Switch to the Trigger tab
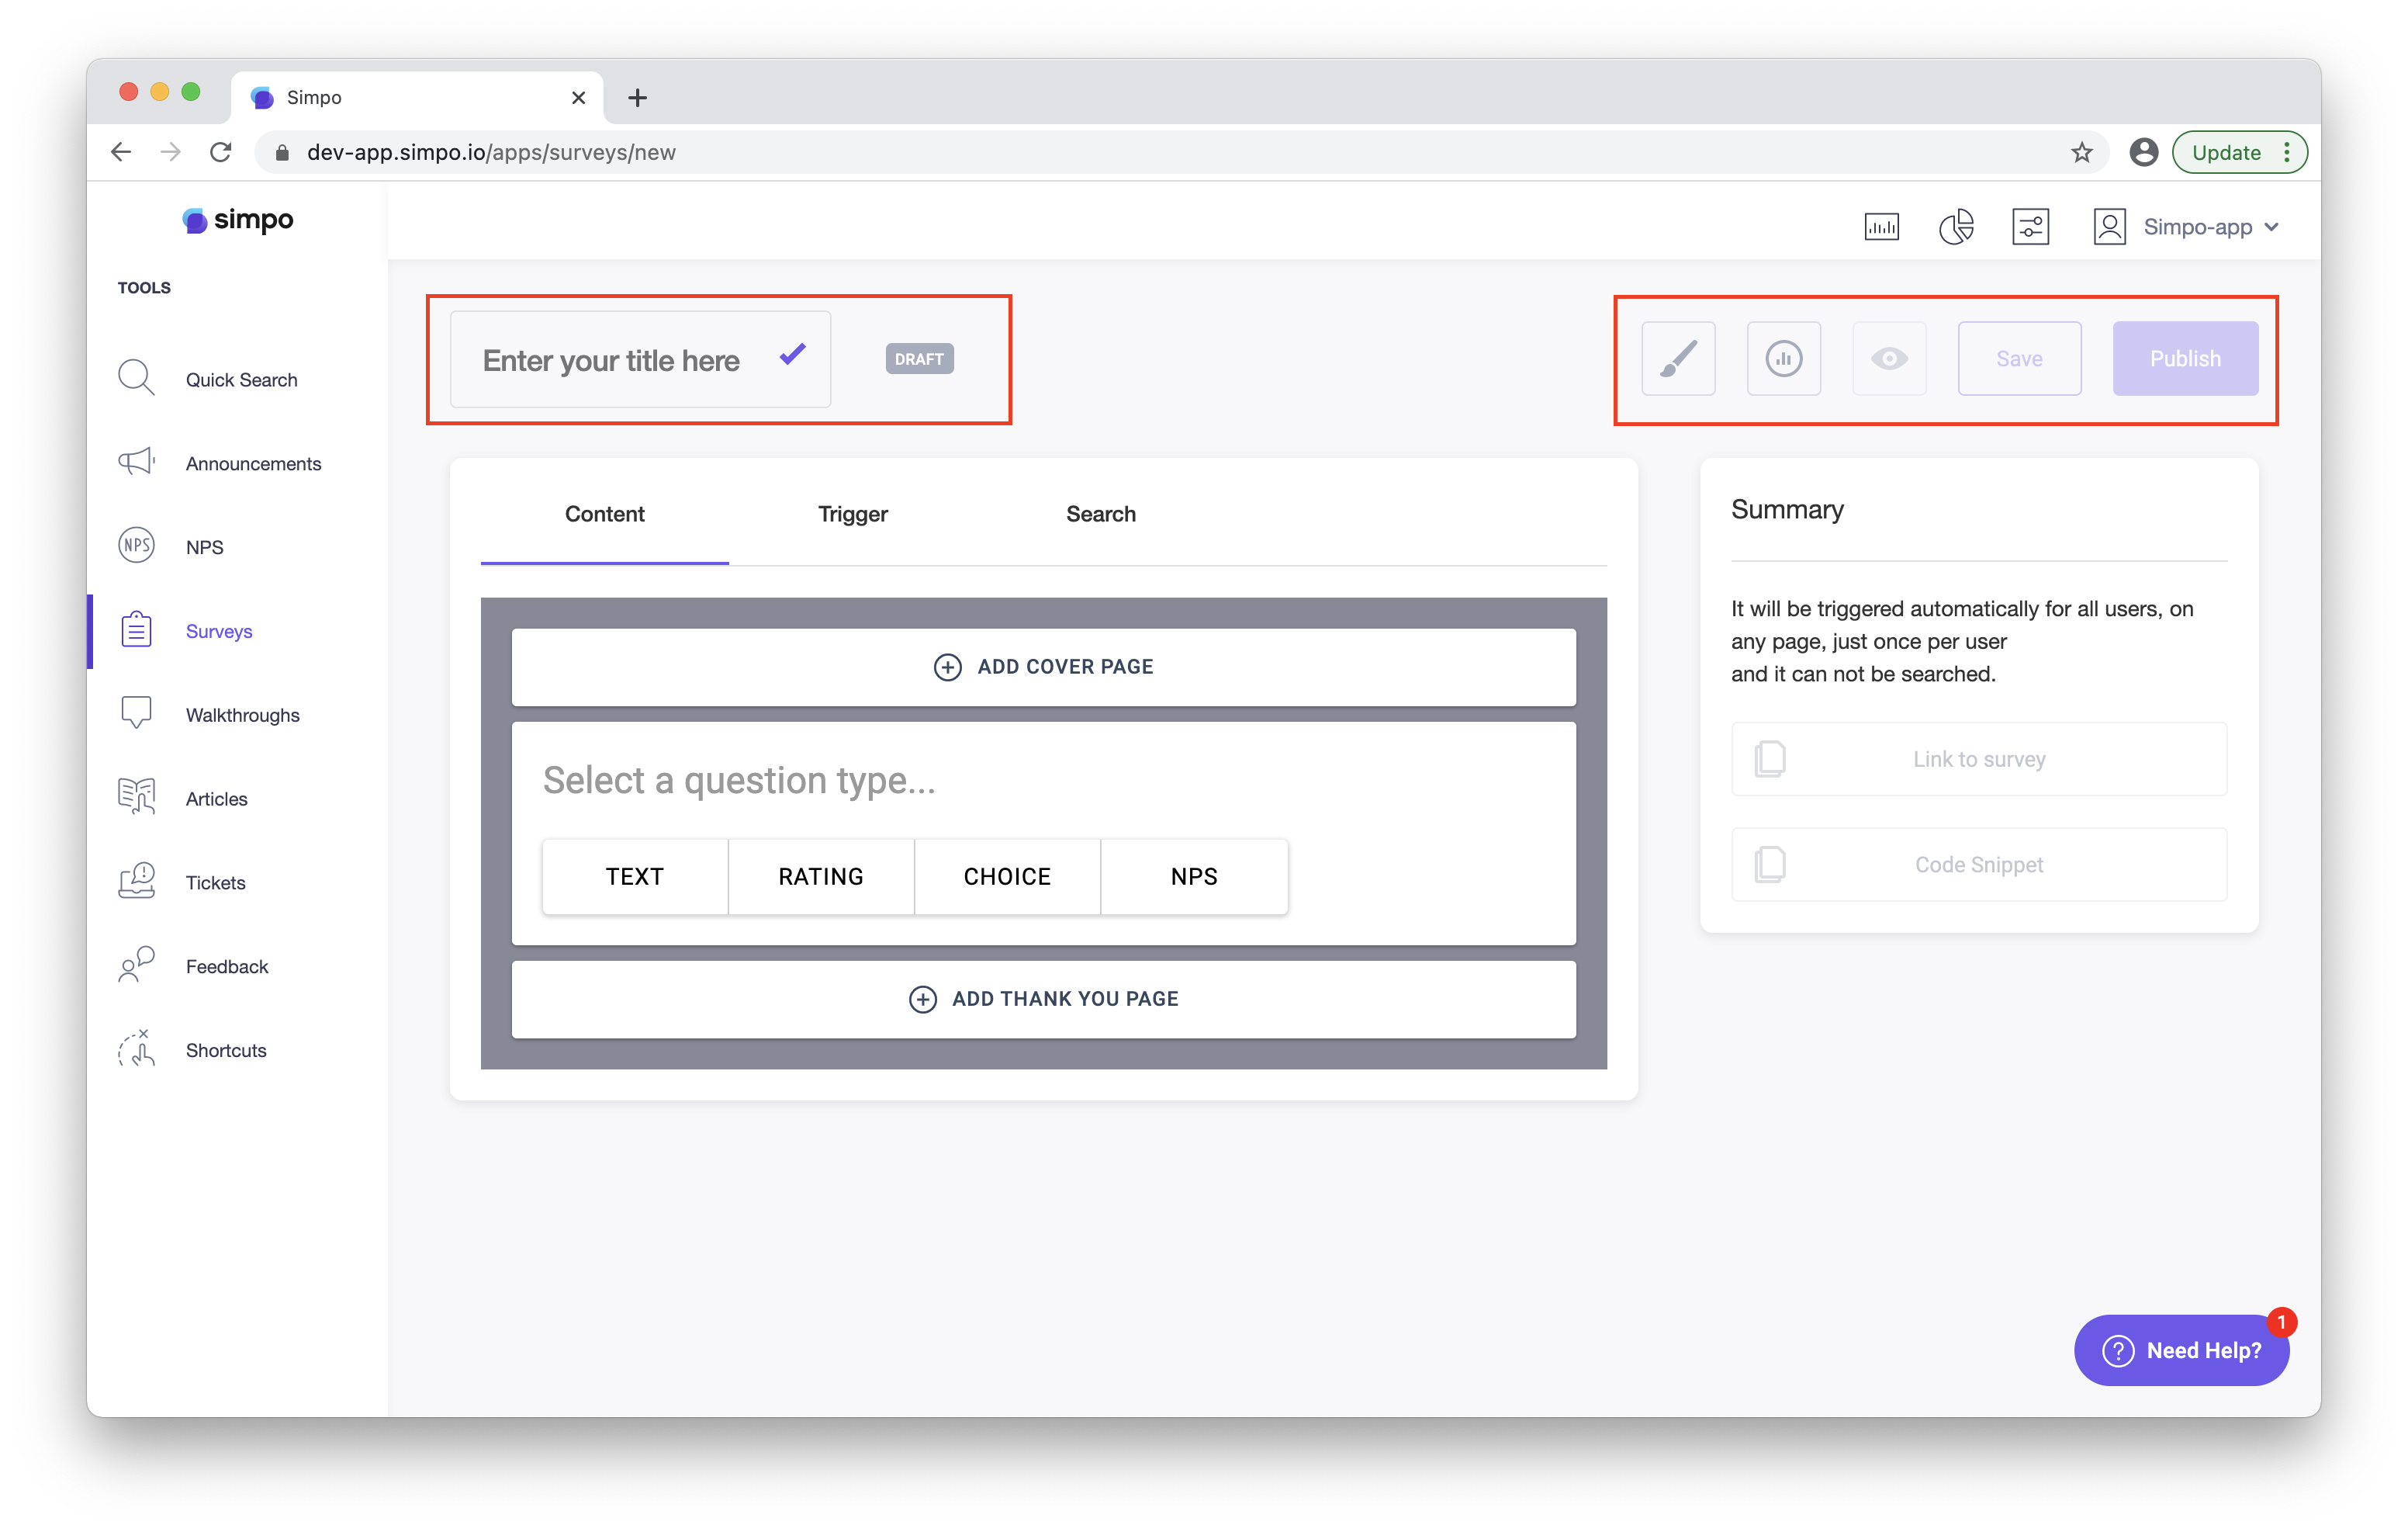 [852, 513]
